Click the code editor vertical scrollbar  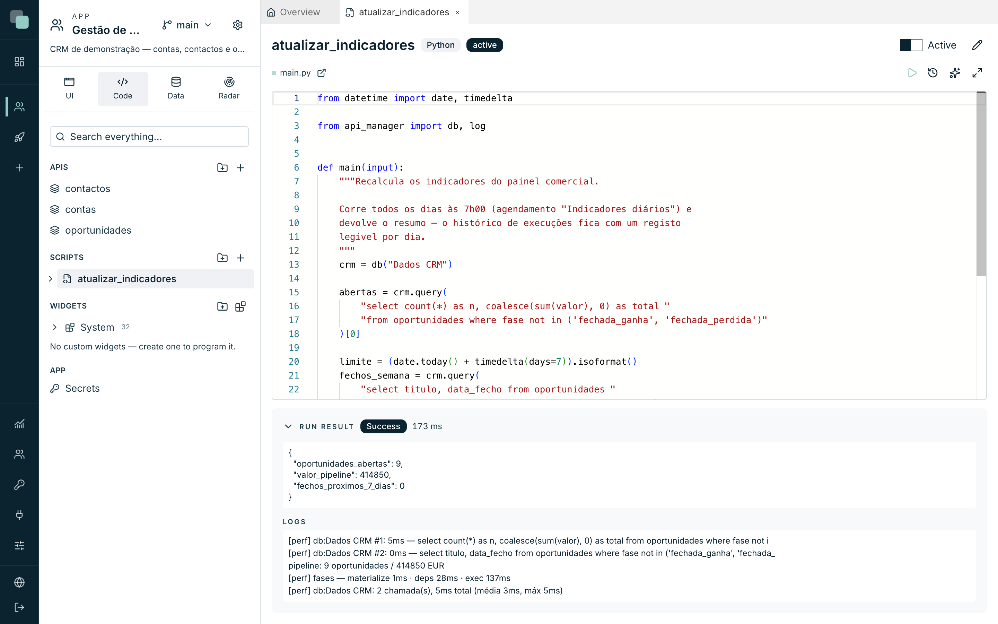pos(981,184)
